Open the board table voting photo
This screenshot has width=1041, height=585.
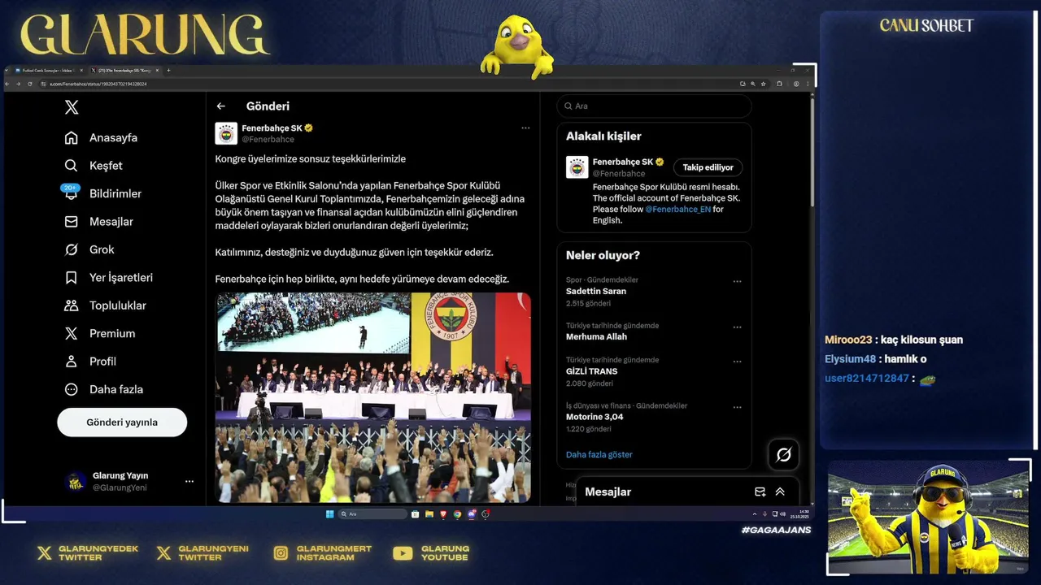[373, 388]
